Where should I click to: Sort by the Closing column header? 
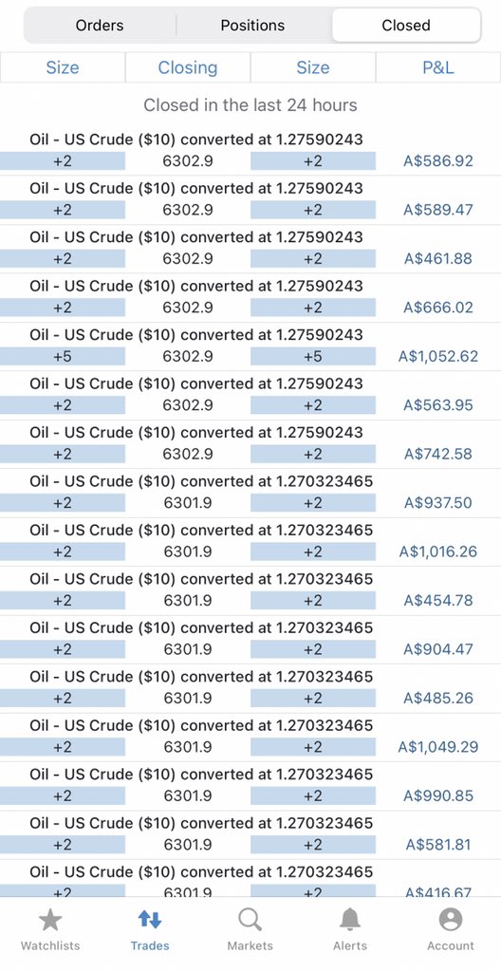click(x=188, y=67)
